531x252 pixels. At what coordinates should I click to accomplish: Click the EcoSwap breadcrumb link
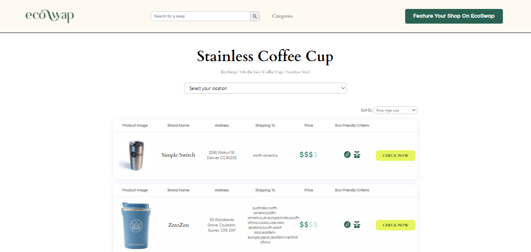(229, 72)
